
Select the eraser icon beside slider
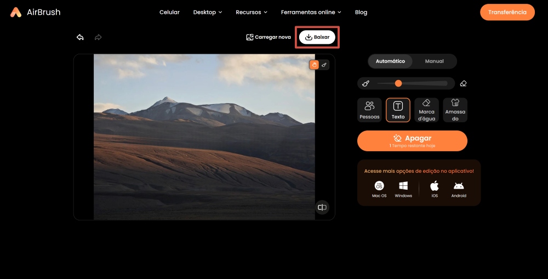pyautogui.click(x=463, y=83)
